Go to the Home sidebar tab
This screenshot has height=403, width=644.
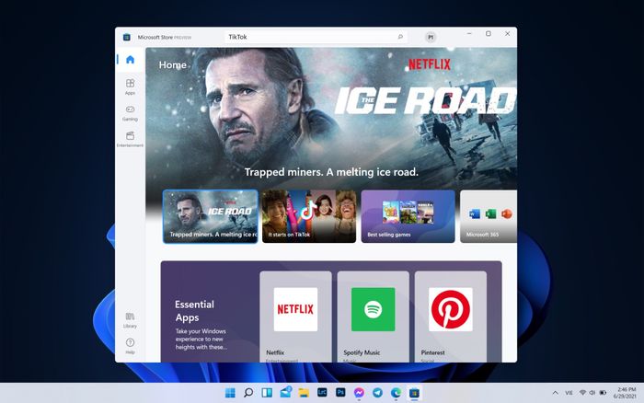(131, 60)
